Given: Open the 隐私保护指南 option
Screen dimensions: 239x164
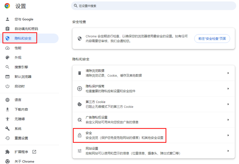Looking at the screenshot, I should tap(153, 89).
